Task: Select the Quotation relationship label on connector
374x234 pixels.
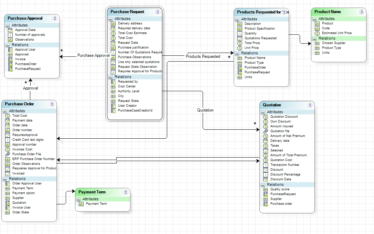Action: point(205,110)
